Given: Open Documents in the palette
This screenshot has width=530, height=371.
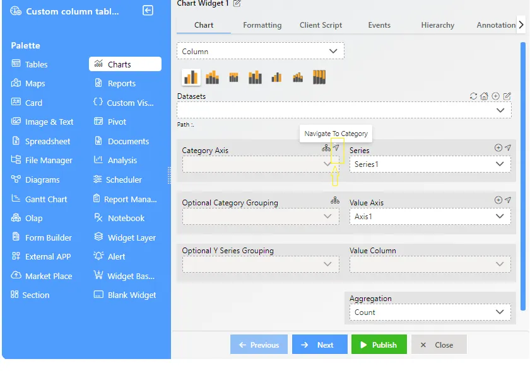Looking at the screenshot, I should [121, 141].
